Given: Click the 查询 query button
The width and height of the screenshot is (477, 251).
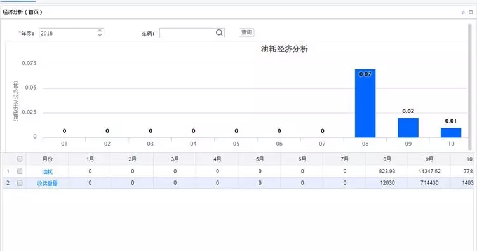Looking at the screenshot, I should pyautogui.click(x=246, y=32).
